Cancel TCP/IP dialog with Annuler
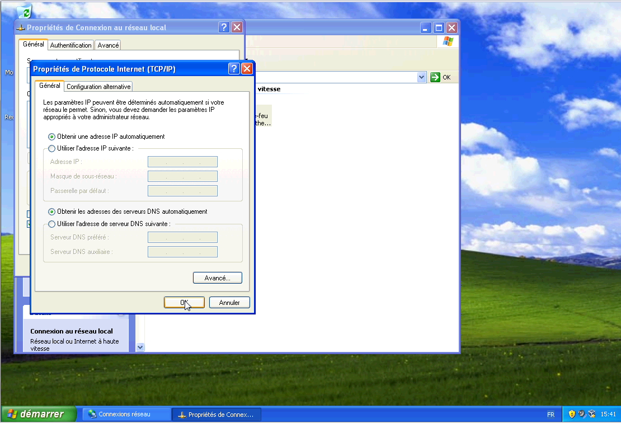The image size is (621, 423). click(x=229, y=303)
